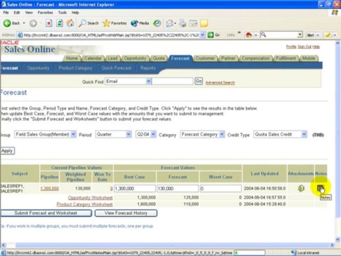Click the yellow note toolbar icon

tap(204, 23)
